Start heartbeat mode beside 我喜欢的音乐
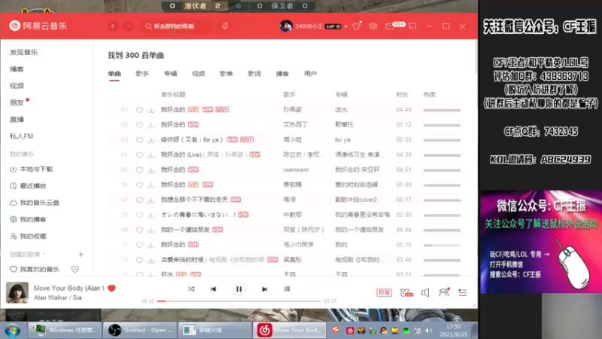Viewport: 602px width, 339px height. [75, 269]
